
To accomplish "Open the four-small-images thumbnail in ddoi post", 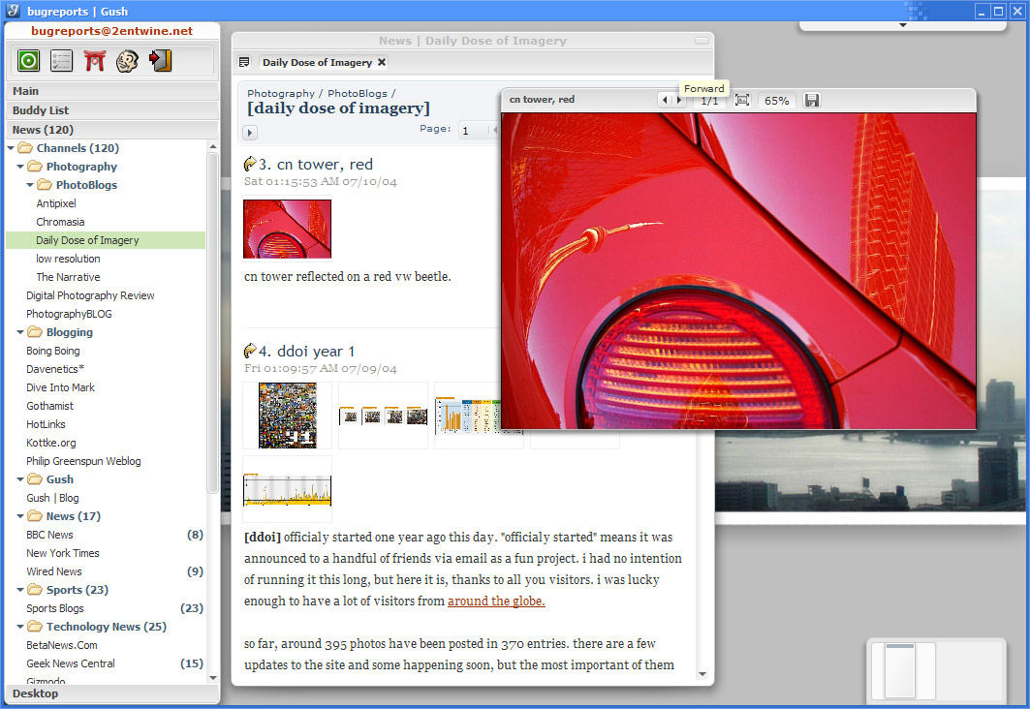I will coord(383,416).
